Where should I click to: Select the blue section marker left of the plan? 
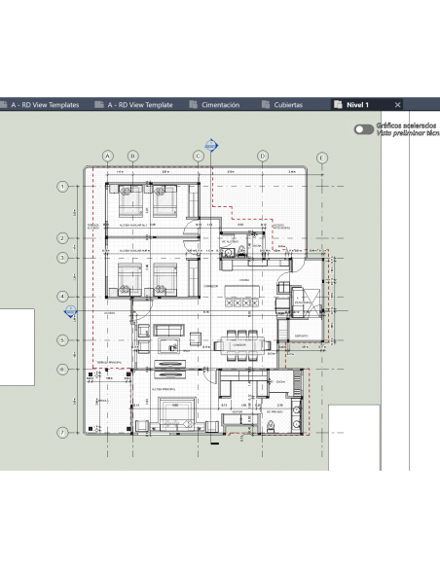coord(70,312)
